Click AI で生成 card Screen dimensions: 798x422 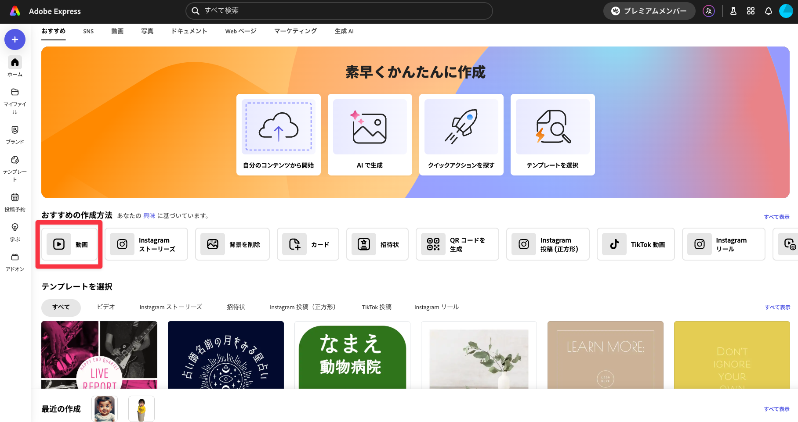click(370, 135)
